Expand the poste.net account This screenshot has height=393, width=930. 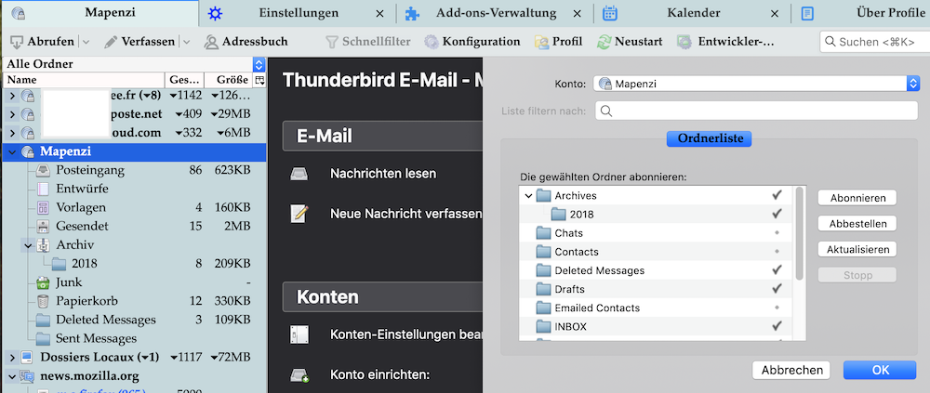[x=12, y=113]
